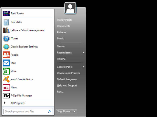The height and width of the screenshot is (117, 157).
Task: Select the People label
Action: click(x=14, y=55)
